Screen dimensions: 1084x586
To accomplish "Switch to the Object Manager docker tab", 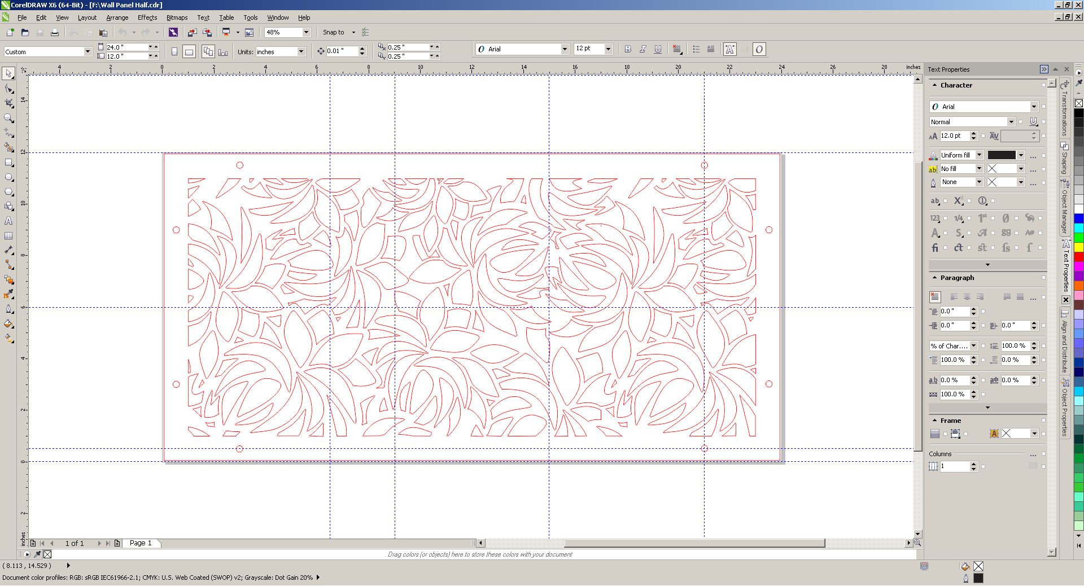I will click(x=1065, y=206).
